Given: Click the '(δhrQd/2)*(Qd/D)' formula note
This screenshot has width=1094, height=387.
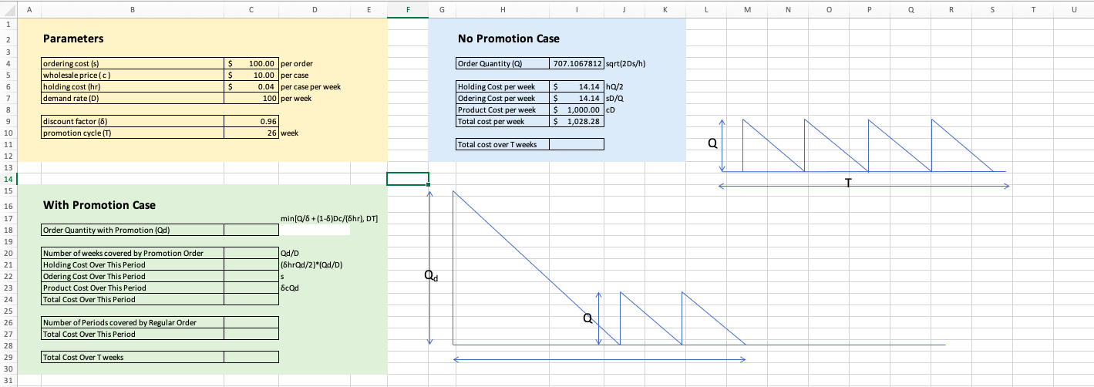Looking at the screenshot, I should coord(312,264).
